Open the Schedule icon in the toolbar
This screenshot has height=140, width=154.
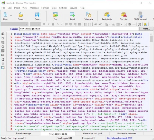pos(89,15)
